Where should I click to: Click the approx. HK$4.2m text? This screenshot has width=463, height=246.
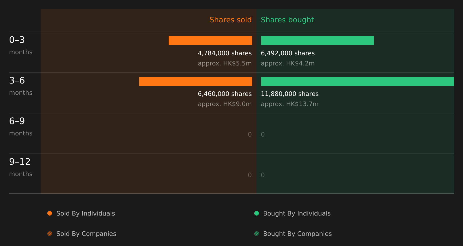click(288, 63)
